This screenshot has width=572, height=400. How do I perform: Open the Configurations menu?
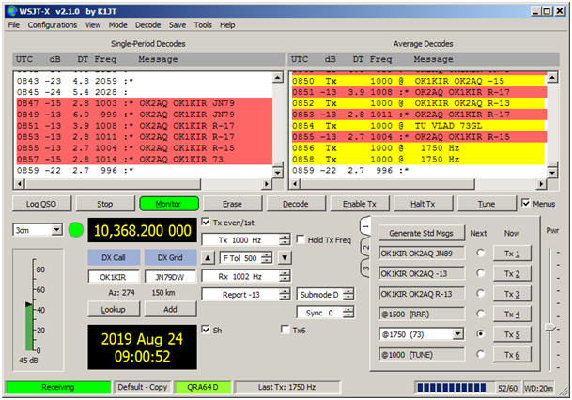[x=53, y=25]
